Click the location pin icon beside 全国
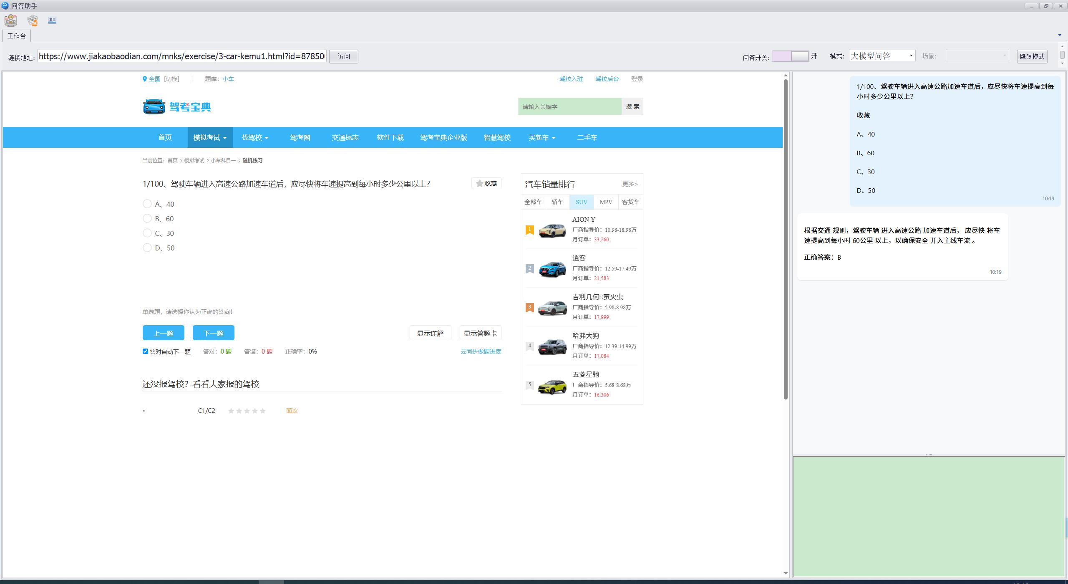This screenshot has height=584, width=1068. pos(145,79)
